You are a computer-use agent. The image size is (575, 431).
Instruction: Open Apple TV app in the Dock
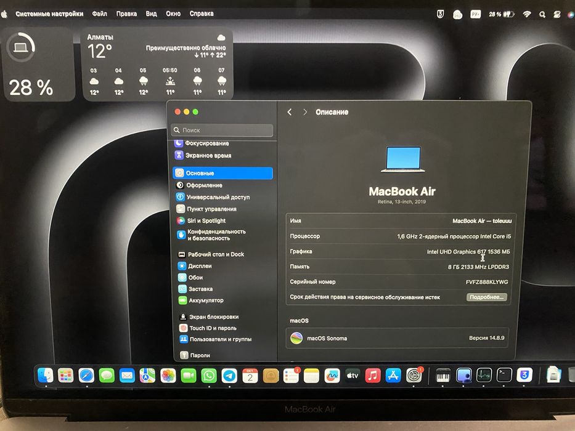tap(353, 376)
